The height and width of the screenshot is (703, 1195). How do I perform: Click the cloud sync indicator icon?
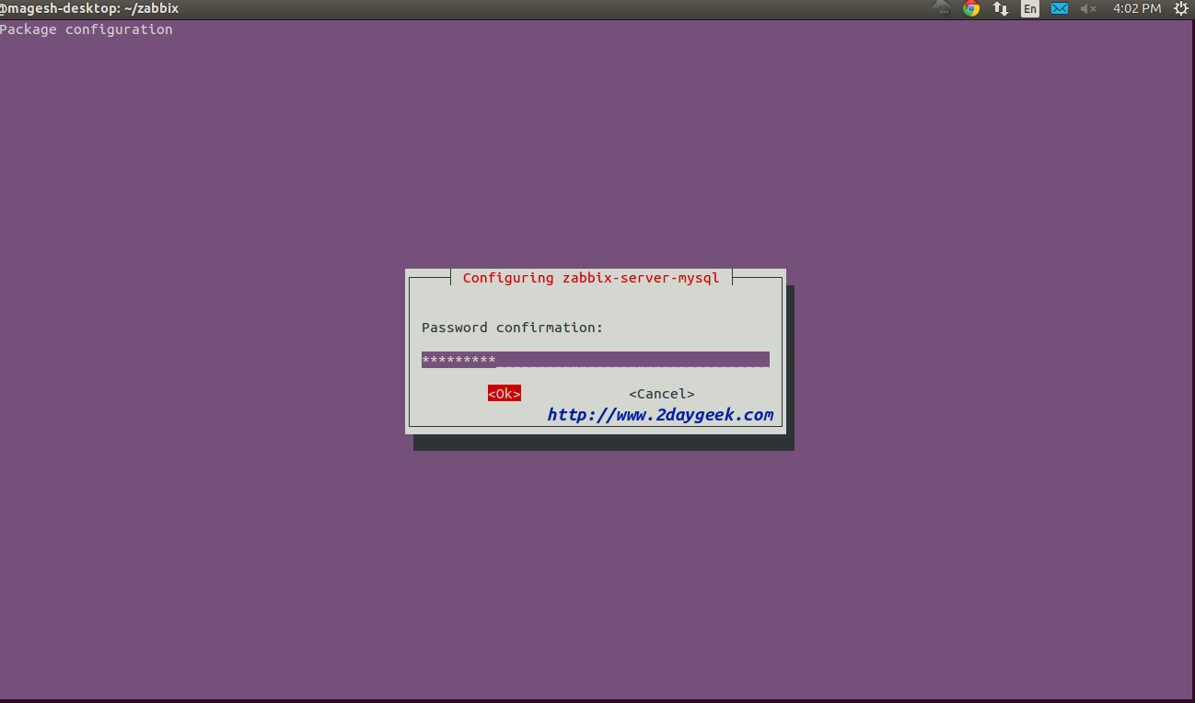942,7
